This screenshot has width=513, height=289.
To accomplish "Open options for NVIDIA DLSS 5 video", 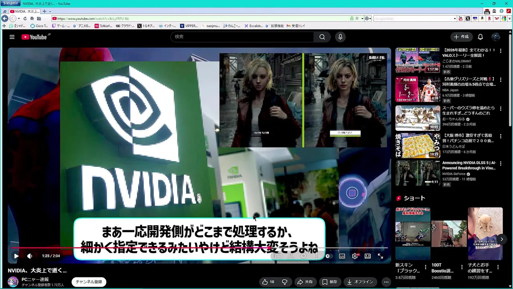I will tap(501, 163).
